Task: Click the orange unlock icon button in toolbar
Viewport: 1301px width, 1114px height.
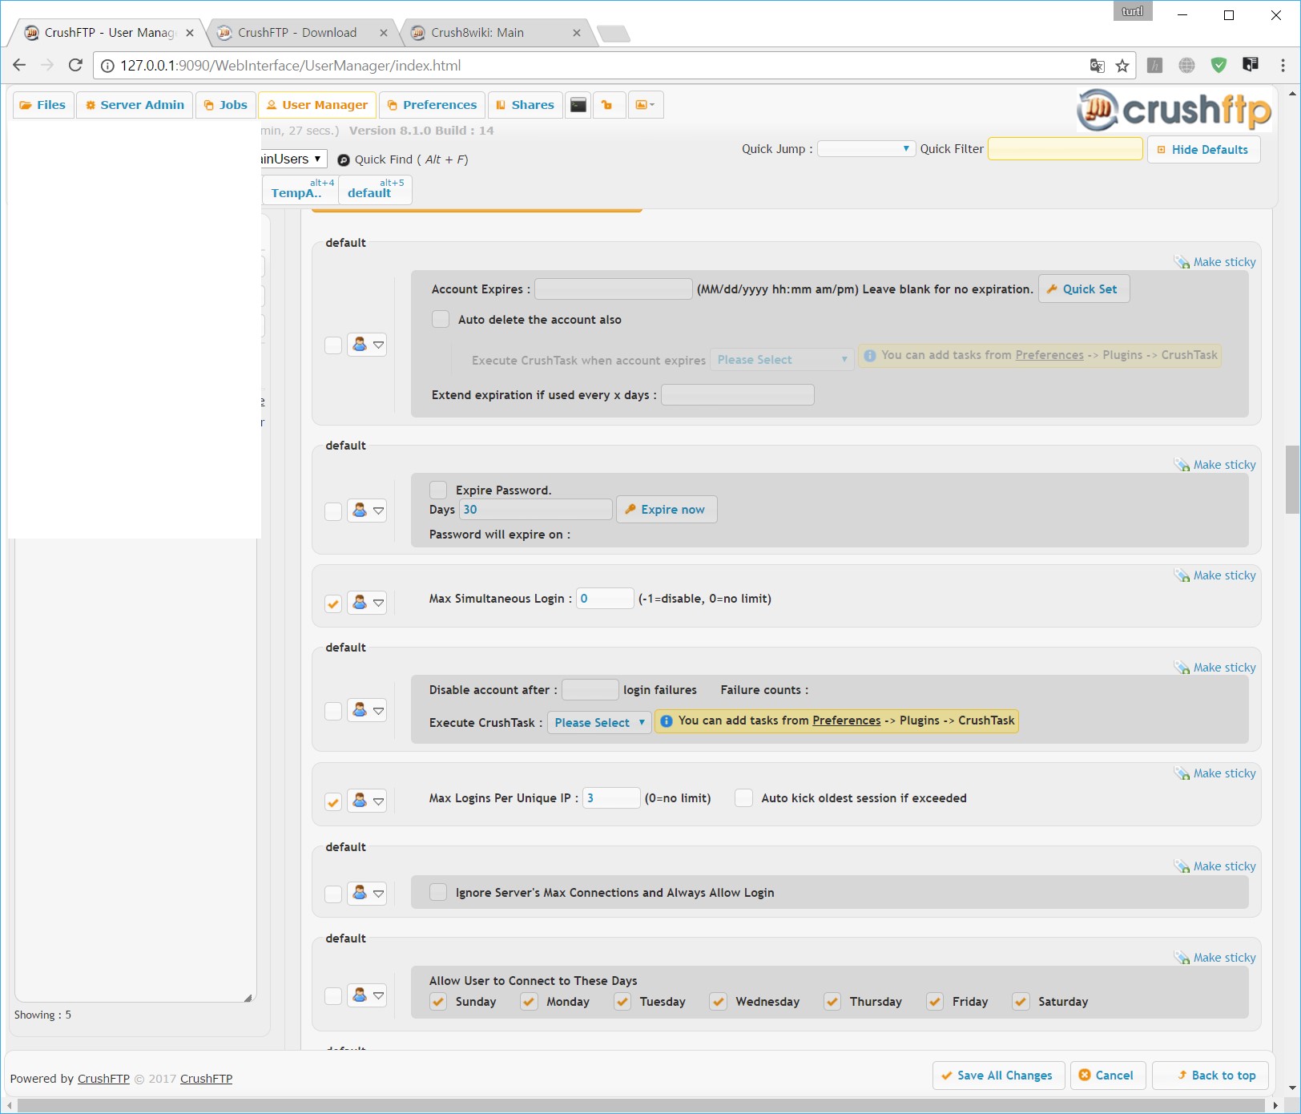Action: [608, 105]
